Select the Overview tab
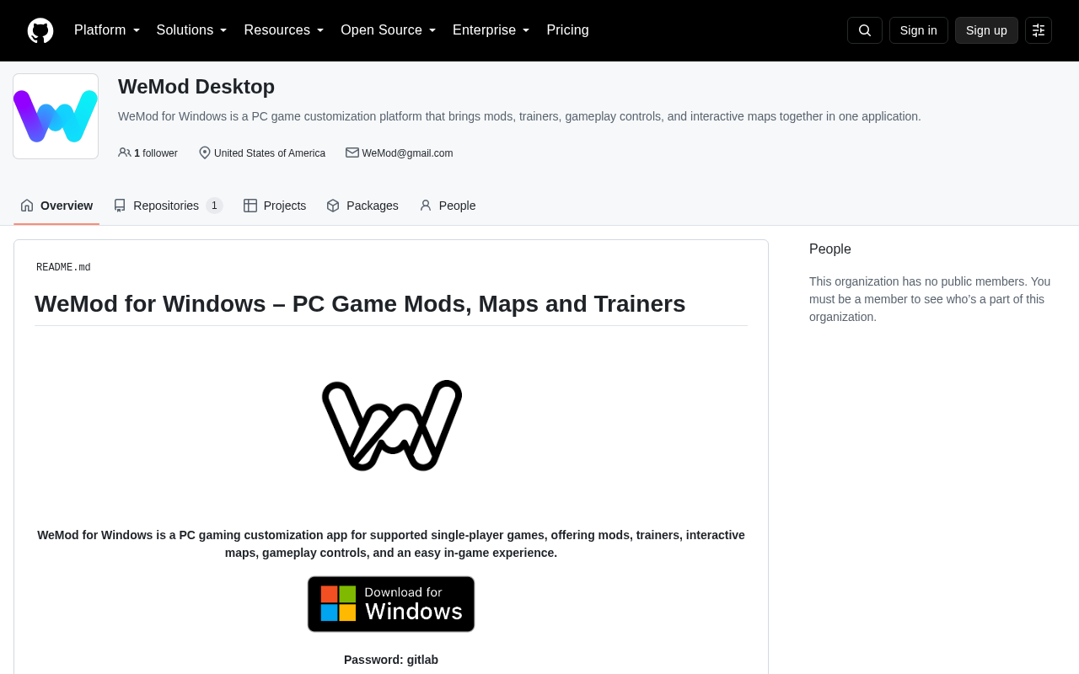 pyautogui.click(x=56, y=206)
